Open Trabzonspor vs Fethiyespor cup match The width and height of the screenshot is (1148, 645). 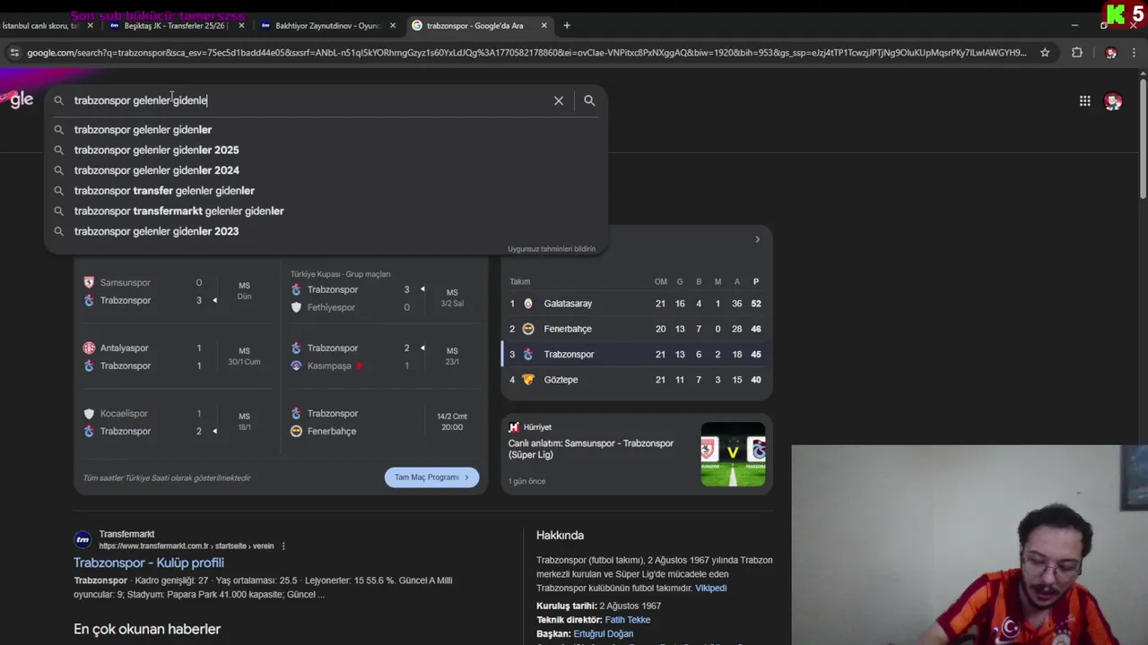coord(384,292)
